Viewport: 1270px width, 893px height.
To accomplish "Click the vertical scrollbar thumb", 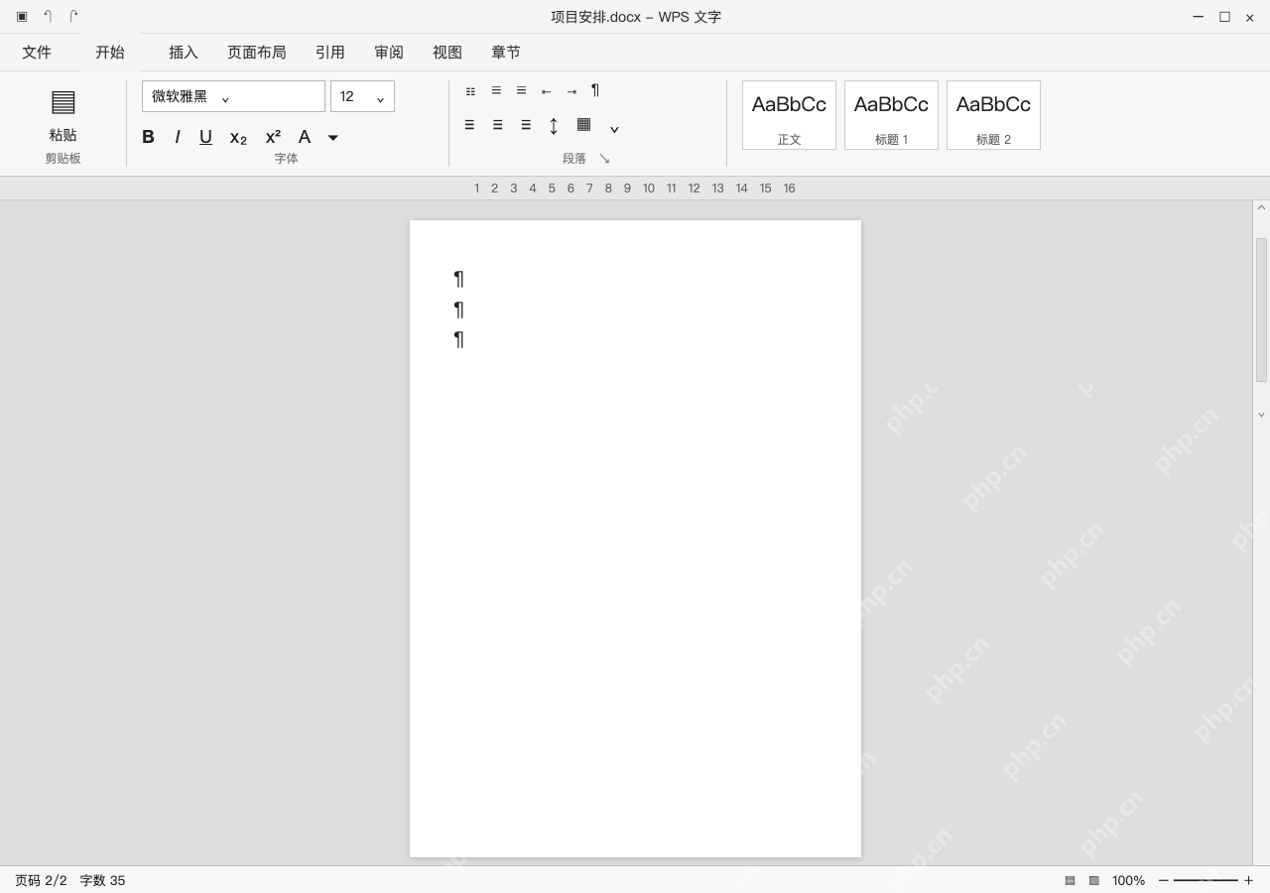I will [1261, 310].
